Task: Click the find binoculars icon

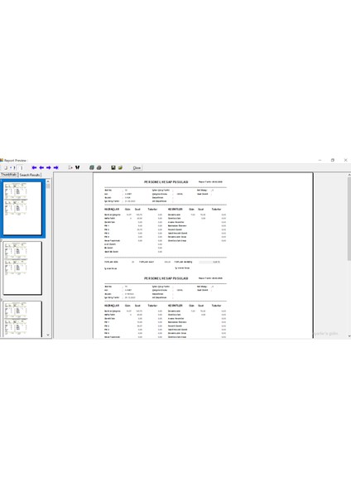Action: coord(77,167)
